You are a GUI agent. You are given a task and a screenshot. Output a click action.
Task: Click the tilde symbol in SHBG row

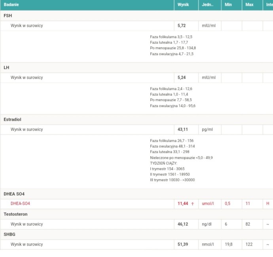268,244
